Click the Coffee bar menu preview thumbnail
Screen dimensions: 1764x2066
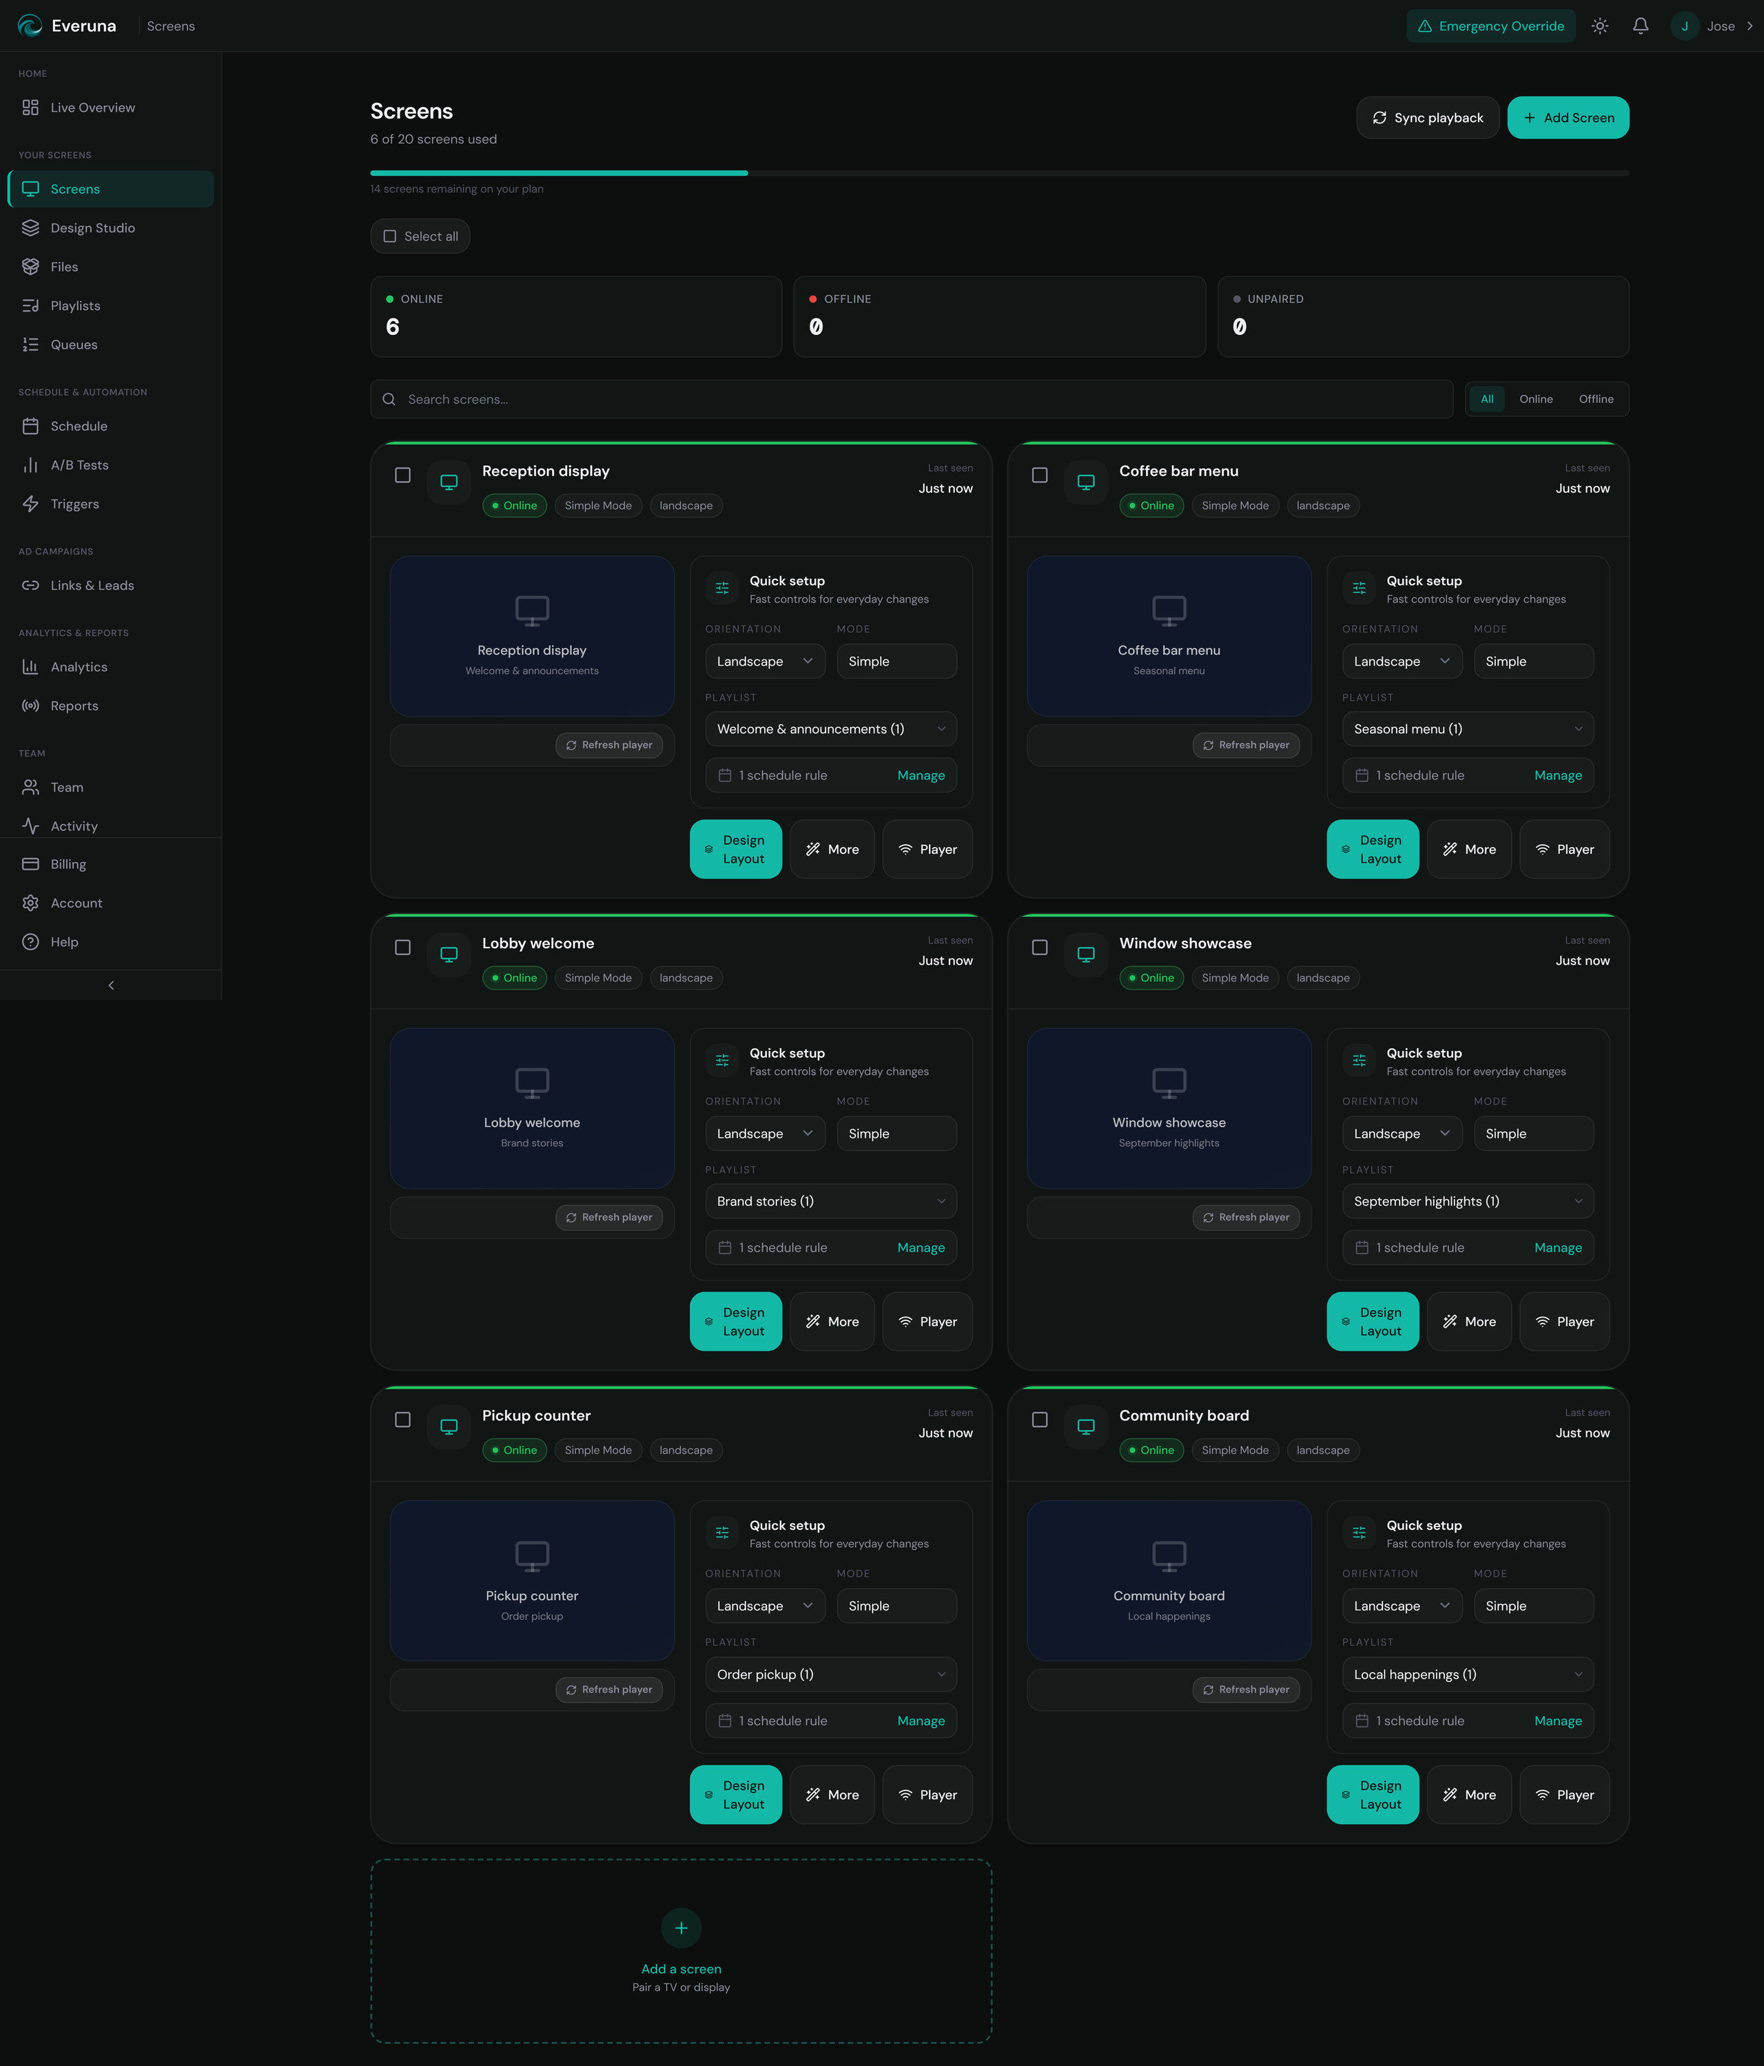pyautogui.click(x=1169, y=636)
